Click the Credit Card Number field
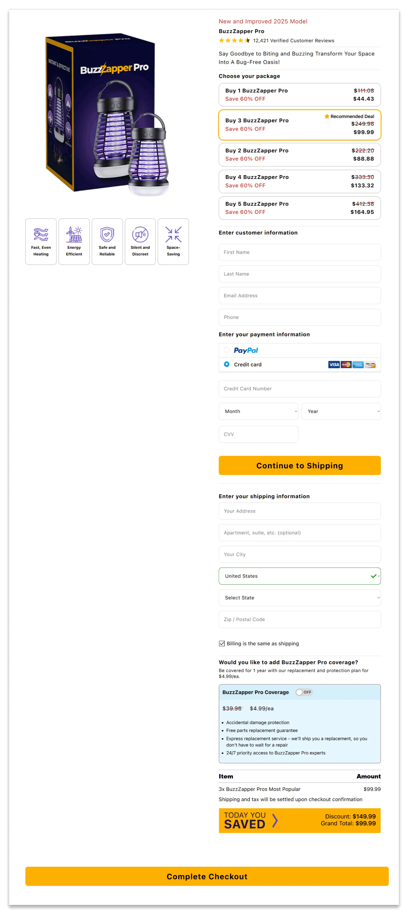 299,388
